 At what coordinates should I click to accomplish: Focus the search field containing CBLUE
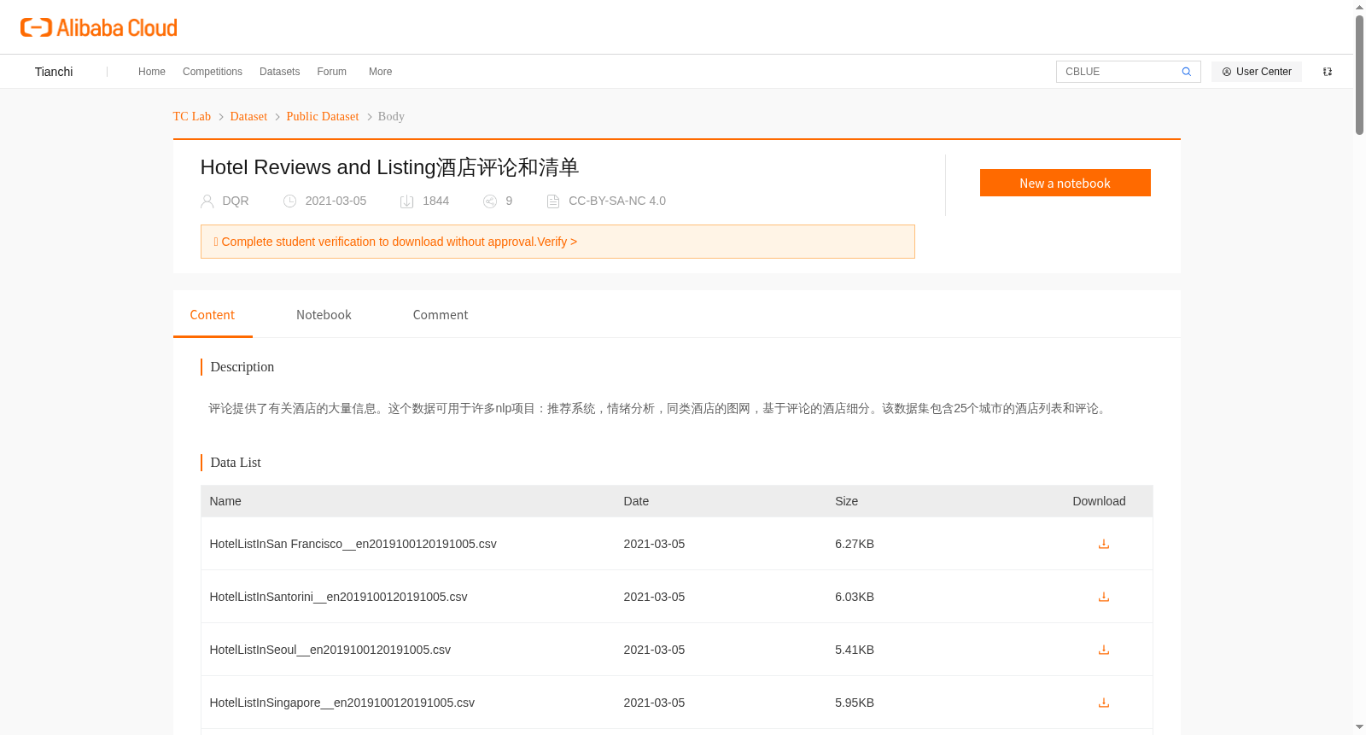(1118, 72)
